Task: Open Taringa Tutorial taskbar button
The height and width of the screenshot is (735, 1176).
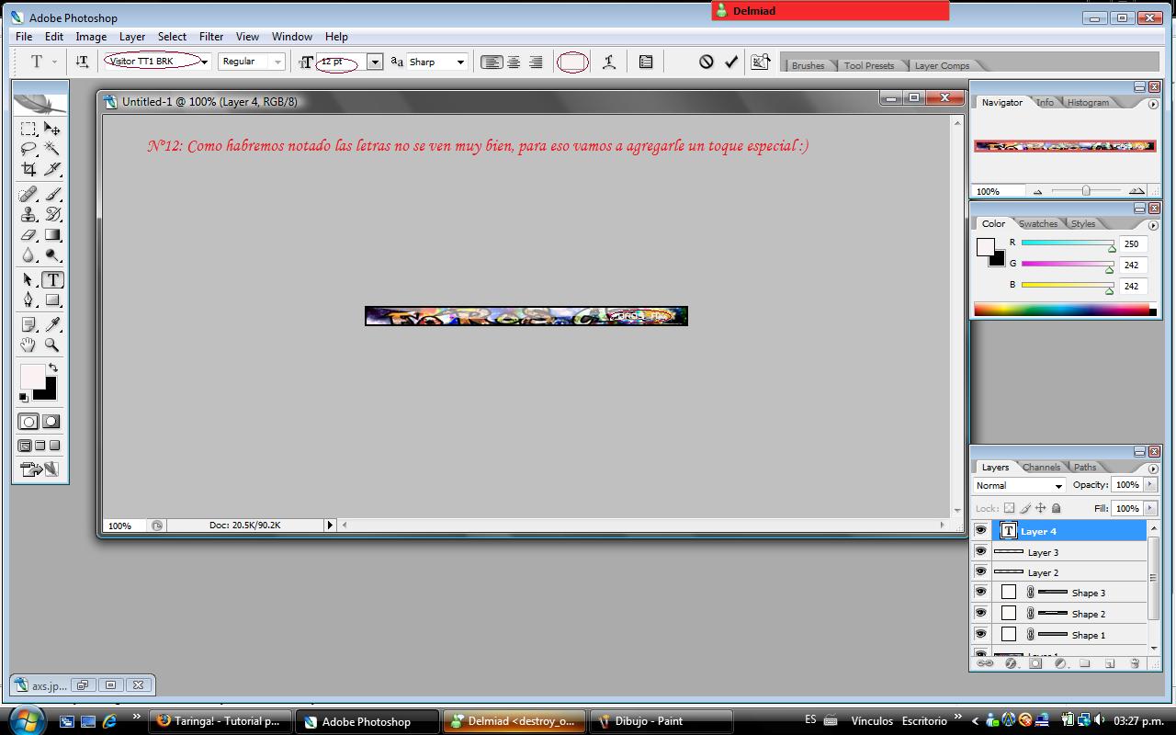Action: (220, 721)
